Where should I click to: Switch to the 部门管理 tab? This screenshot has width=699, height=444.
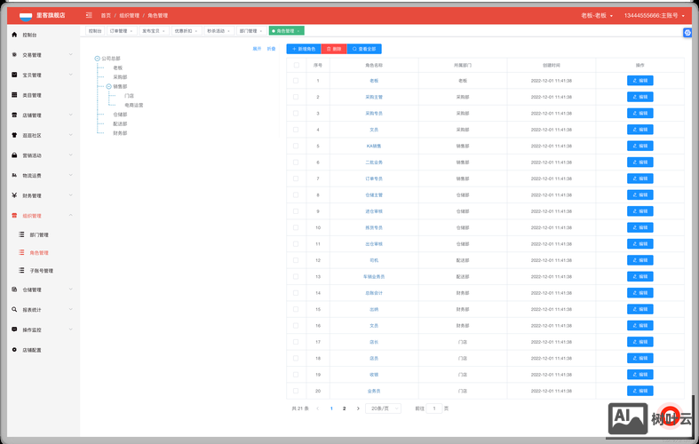249,31
